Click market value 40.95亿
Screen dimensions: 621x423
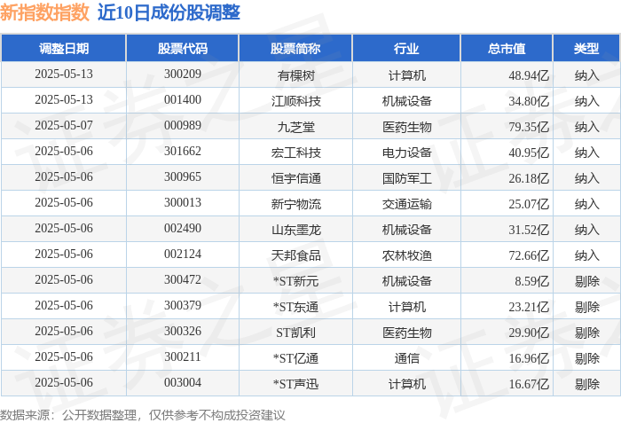(x=529, y=153)
